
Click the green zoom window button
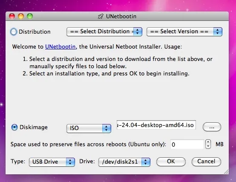tap(30, 16)
